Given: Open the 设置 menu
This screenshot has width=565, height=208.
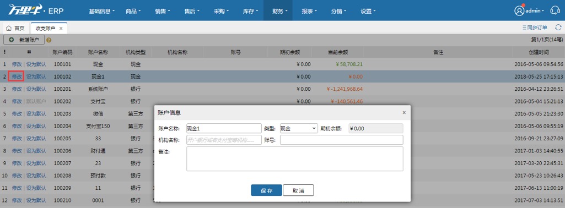Looking at the screenshot, I should [x=368, y=11].
